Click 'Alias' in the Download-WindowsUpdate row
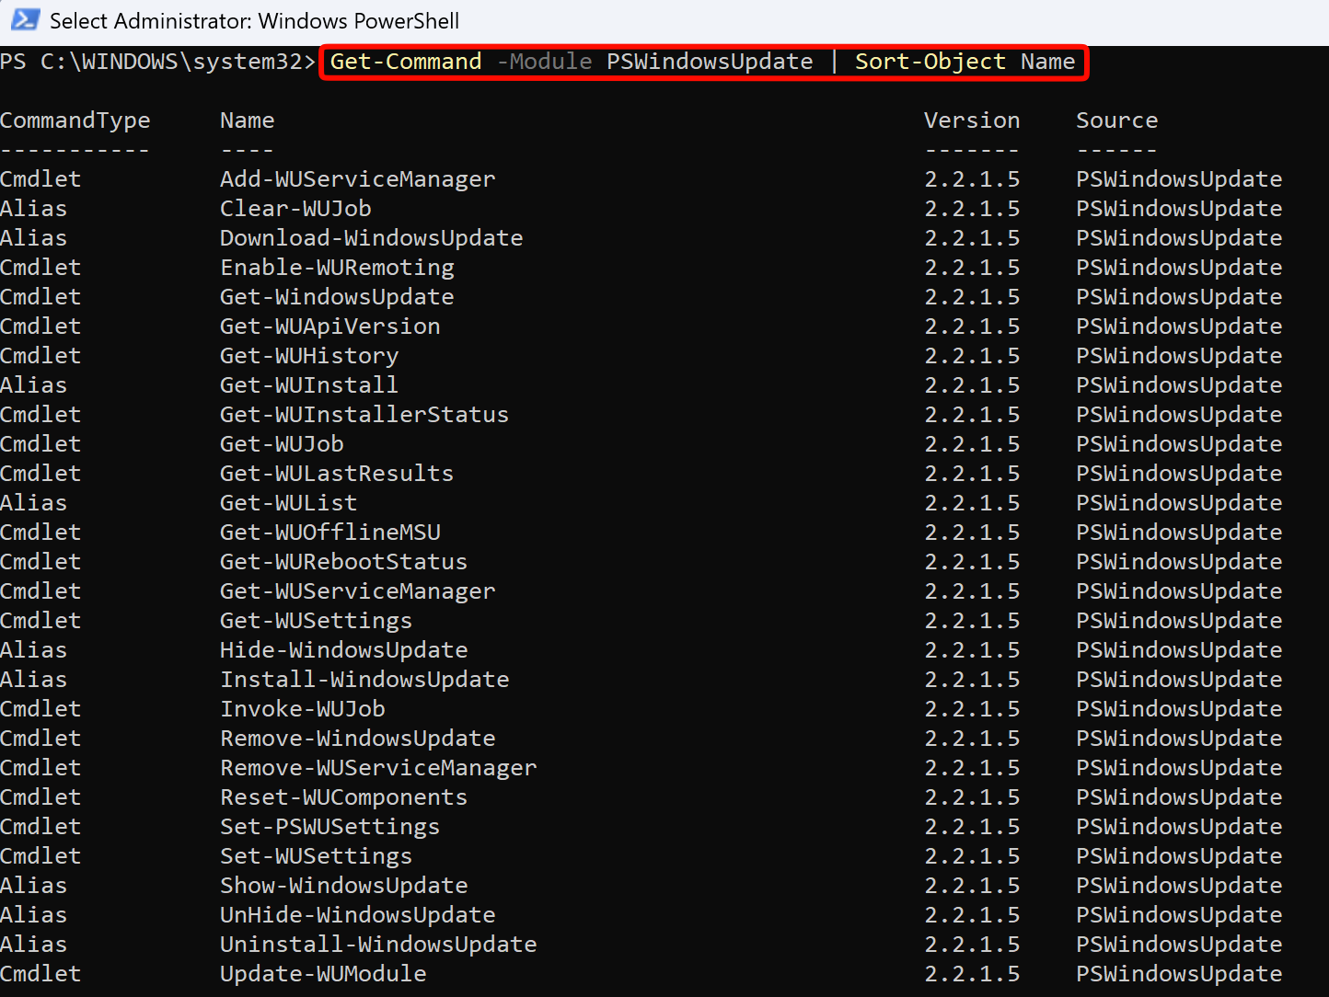The width and height of the screenshot is (1329, 997). 34,238
